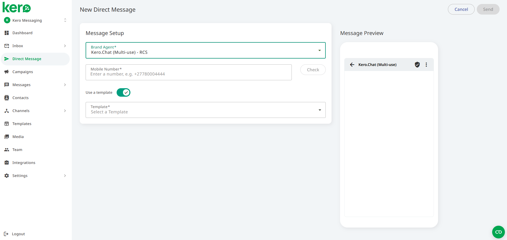Open the Campaigns section
The height and width of the screenshot is (240, 507).
[x=35, y=72]
